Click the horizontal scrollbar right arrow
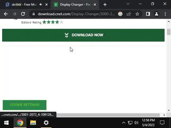This screenshot has height=128, width=171. [x=164, y=115]
